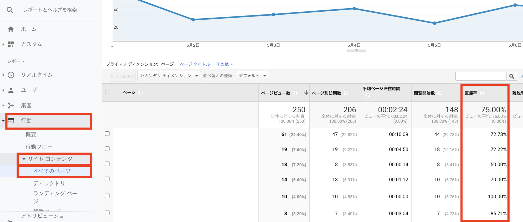
Task: Expand the カスタム section arrow
Action: tap(3, 44)
